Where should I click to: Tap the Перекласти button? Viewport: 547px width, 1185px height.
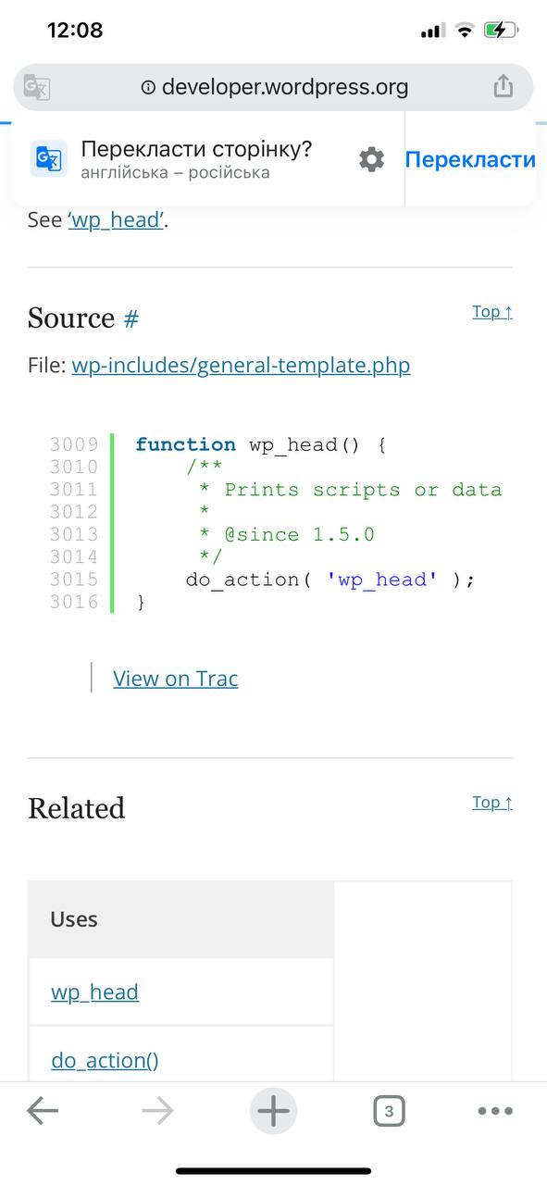470,159
